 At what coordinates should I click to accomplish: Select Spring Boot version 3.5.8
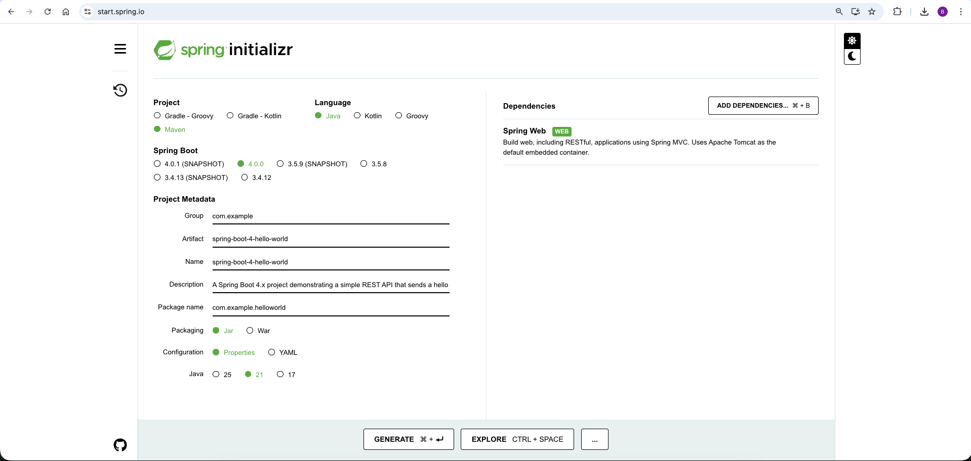click(364, 164)
